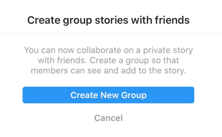Click the blue Create New Group button
Screen dimensions: 222x137
tap(108, 95)
